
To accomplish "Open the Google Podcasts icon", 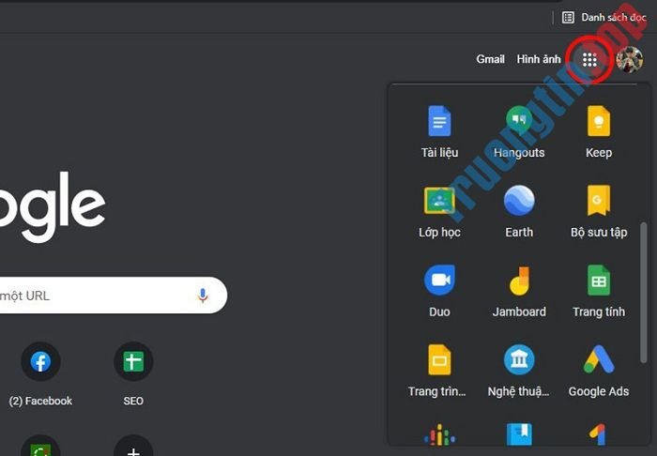I will coord(439,434).
